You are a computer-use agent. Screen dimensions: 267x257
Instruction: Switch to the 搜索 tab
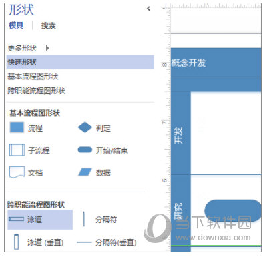[49, 25]
